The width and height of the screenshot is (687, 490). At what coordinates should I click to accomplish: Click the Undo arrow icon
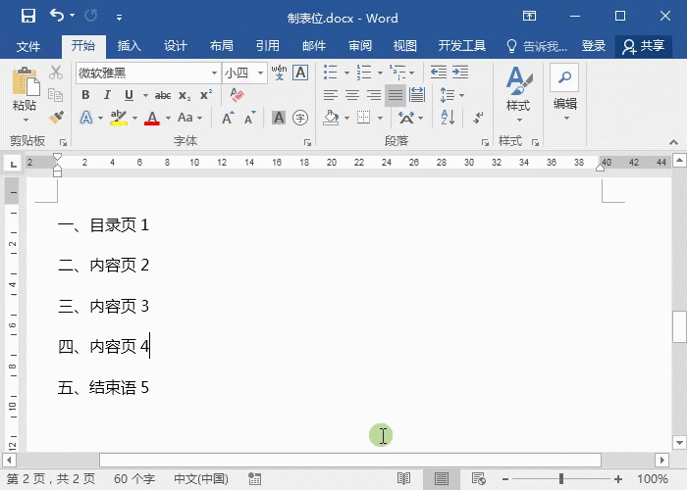[57, 16]
